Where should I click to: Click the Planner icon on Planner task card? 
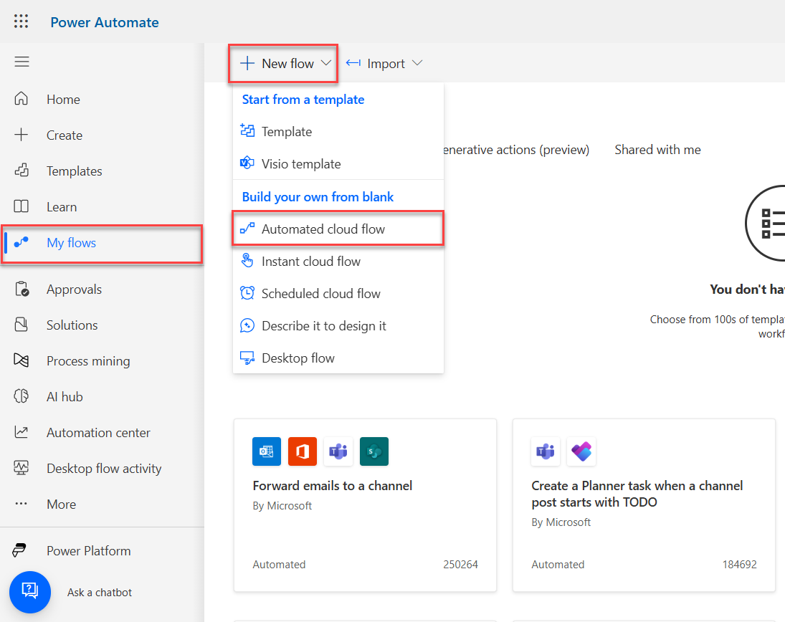pyautogui.click(x=581, y=451)
